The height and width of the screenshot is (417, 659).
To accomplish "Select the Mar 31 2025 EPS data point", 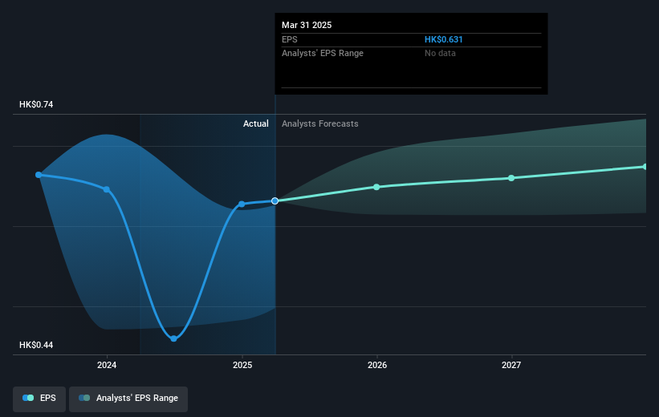I will (x=275, y=201).
